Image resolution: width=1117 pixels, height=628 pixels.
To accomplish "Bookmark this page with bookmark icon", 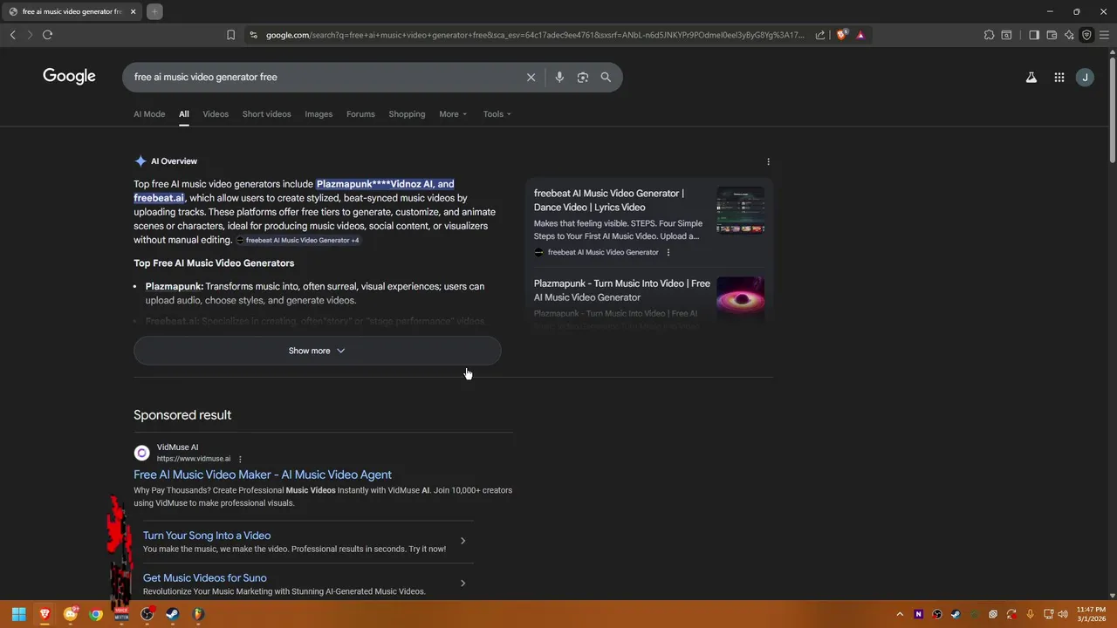I will point(230,35).
